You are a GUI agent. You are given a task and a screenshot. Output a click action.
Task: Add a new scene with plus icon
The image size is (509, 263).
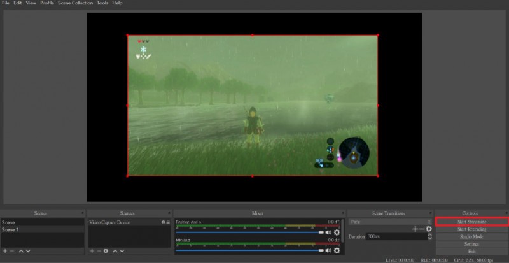point(5,251)
